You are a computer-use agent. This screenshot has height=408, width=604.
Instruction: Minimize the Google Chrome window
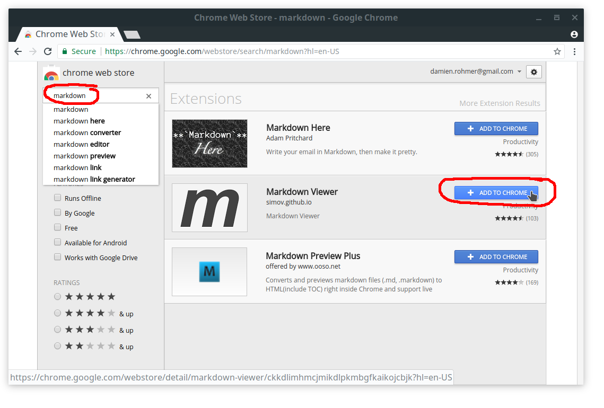coord(539,18)
